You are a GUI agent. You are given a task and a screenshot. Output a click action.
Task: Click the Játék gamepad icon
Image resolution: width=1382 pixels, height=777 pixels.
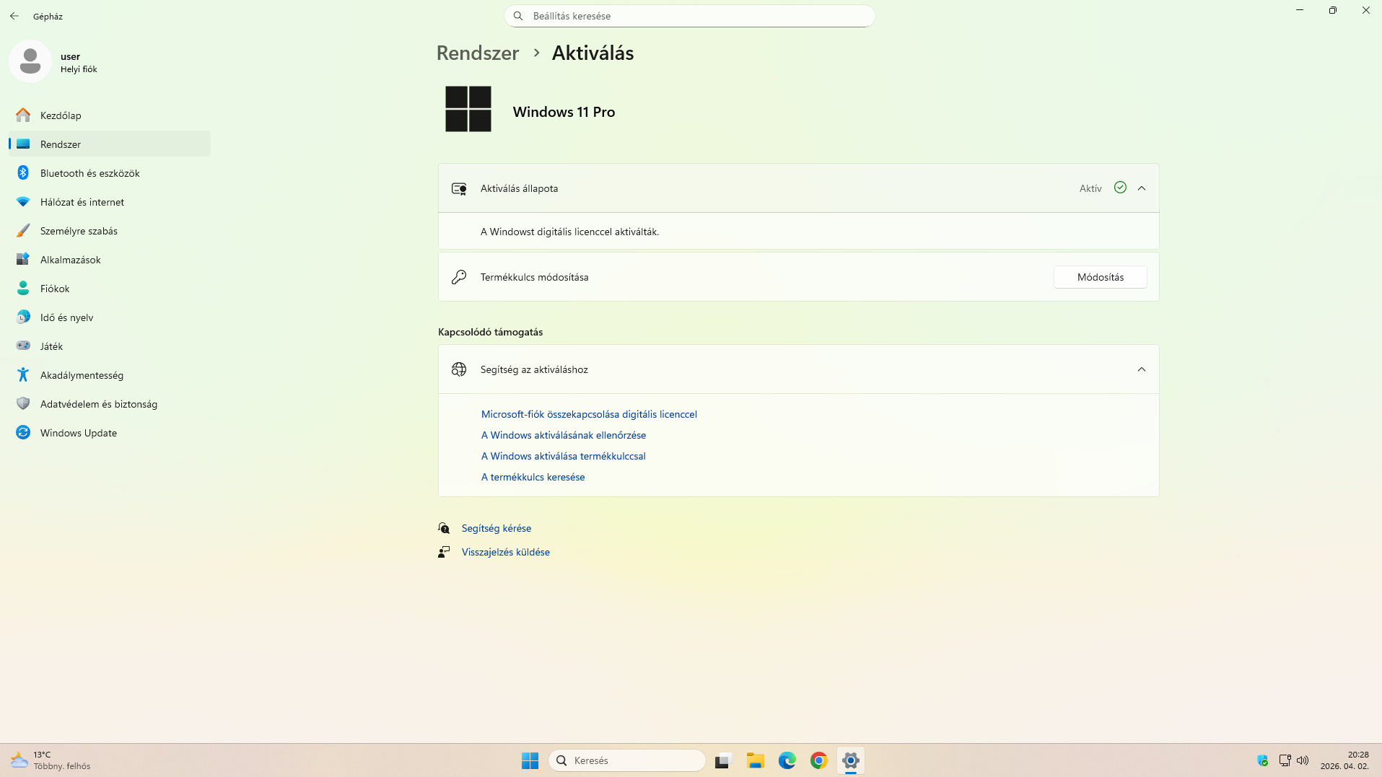point(23,346)
